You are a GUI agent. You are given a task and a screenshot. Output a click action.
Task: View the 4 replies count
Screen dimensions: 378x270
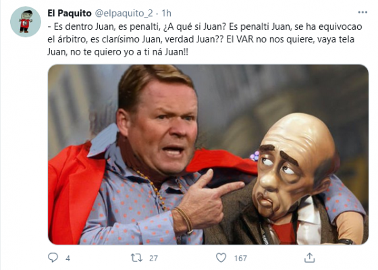coord(67,259)
